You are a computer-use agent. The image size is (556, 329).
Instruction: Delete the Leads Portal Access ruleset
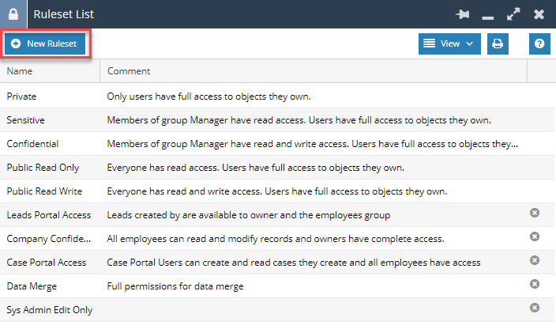tap(535, 214)
